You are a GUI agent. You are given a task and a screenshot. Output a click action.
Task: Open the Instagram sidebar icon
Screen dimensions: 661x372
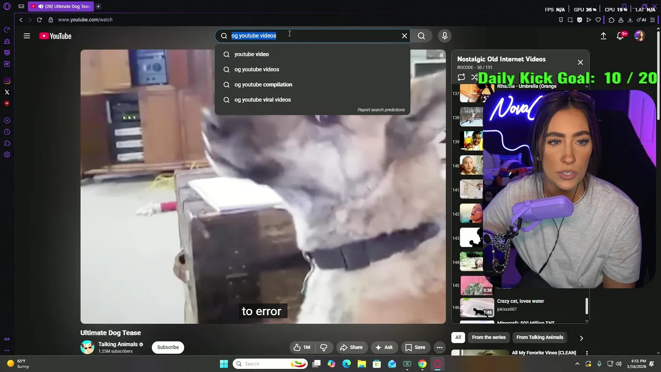(7, 81)
